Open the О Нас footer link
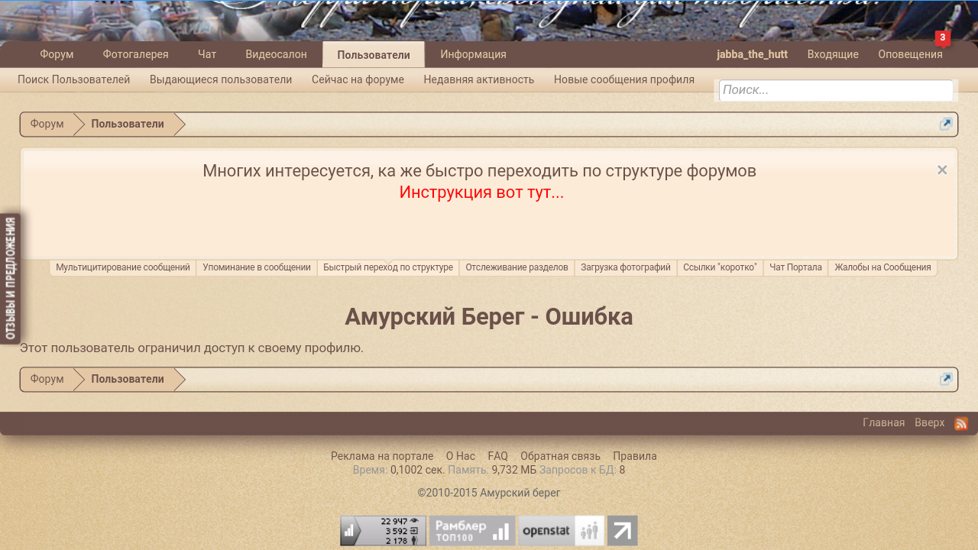This screenshot has height=550, width=978. (x=461, y=456)
